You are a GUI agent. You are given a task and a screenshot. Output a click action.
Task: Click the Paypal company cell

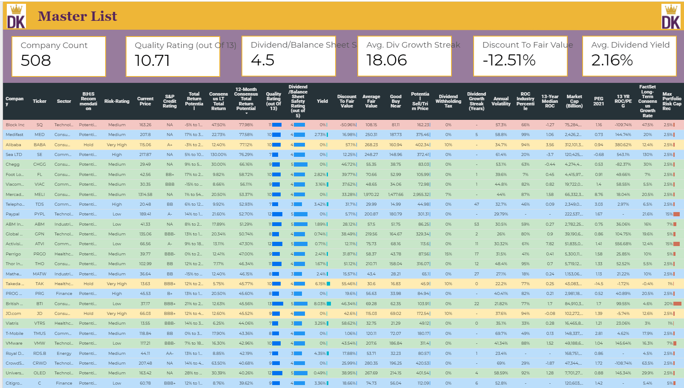pos(13,214)
